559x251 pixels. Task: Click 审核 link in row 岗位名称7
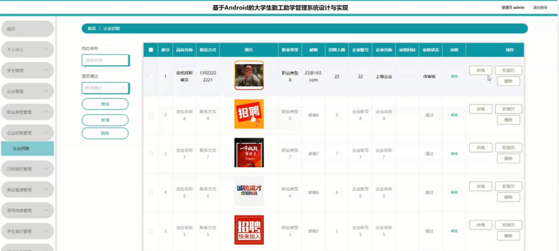click(454, 153)
